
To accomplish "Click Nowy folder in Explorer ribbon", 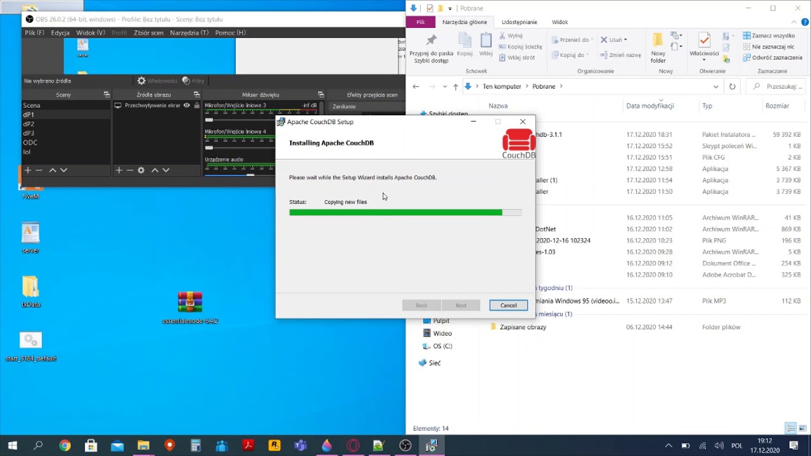I will coord(658,48).
